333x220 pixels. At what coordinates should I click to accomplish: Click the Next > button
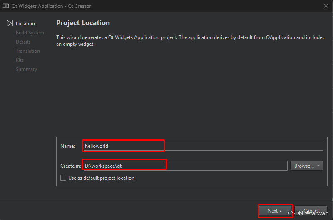[275, 211]
